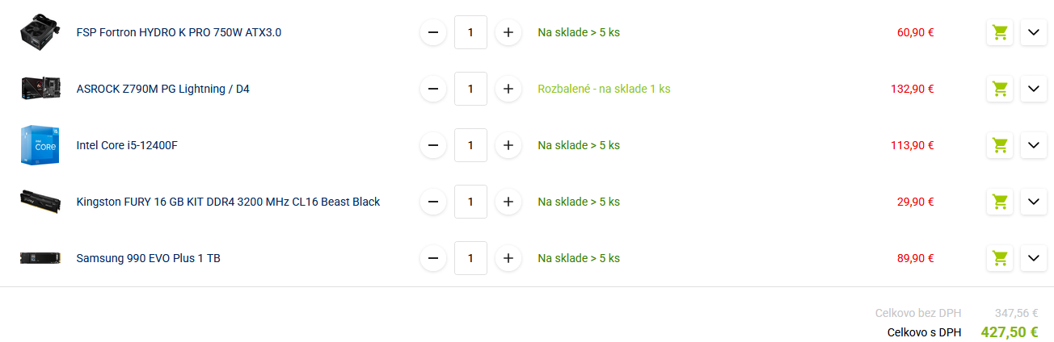Add ASROCK Z790M motherboard to cart
1054x342 pixels.
(x=1000, y=89)
